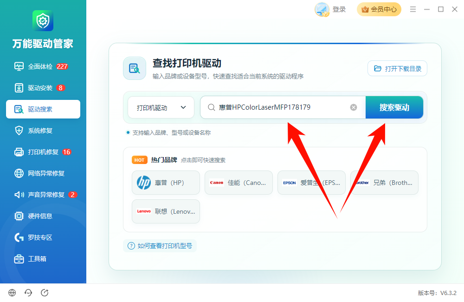Viewport: 464px width, 302px height.
Task: Select 兄弟 (Brother) brand
Action: pos(384,183)
